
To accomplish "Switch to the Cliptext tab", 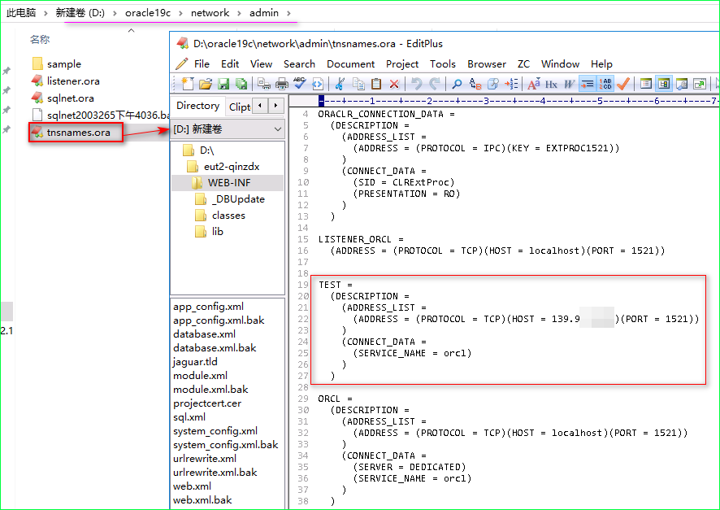I will point(240,107).
